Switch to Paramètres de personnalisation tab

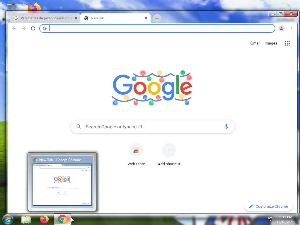pyautogui.click(x=45, y=18)
